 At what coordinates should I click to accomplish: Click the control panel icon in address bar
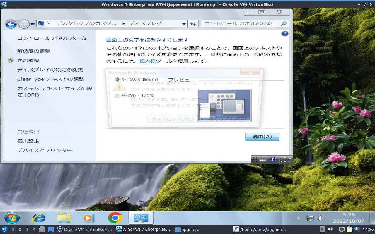coord(41,24)
